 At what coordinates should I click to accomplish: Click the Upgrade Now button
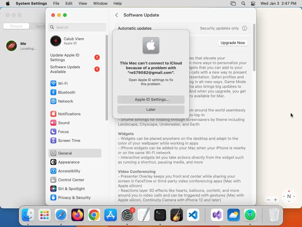[233, 43]
